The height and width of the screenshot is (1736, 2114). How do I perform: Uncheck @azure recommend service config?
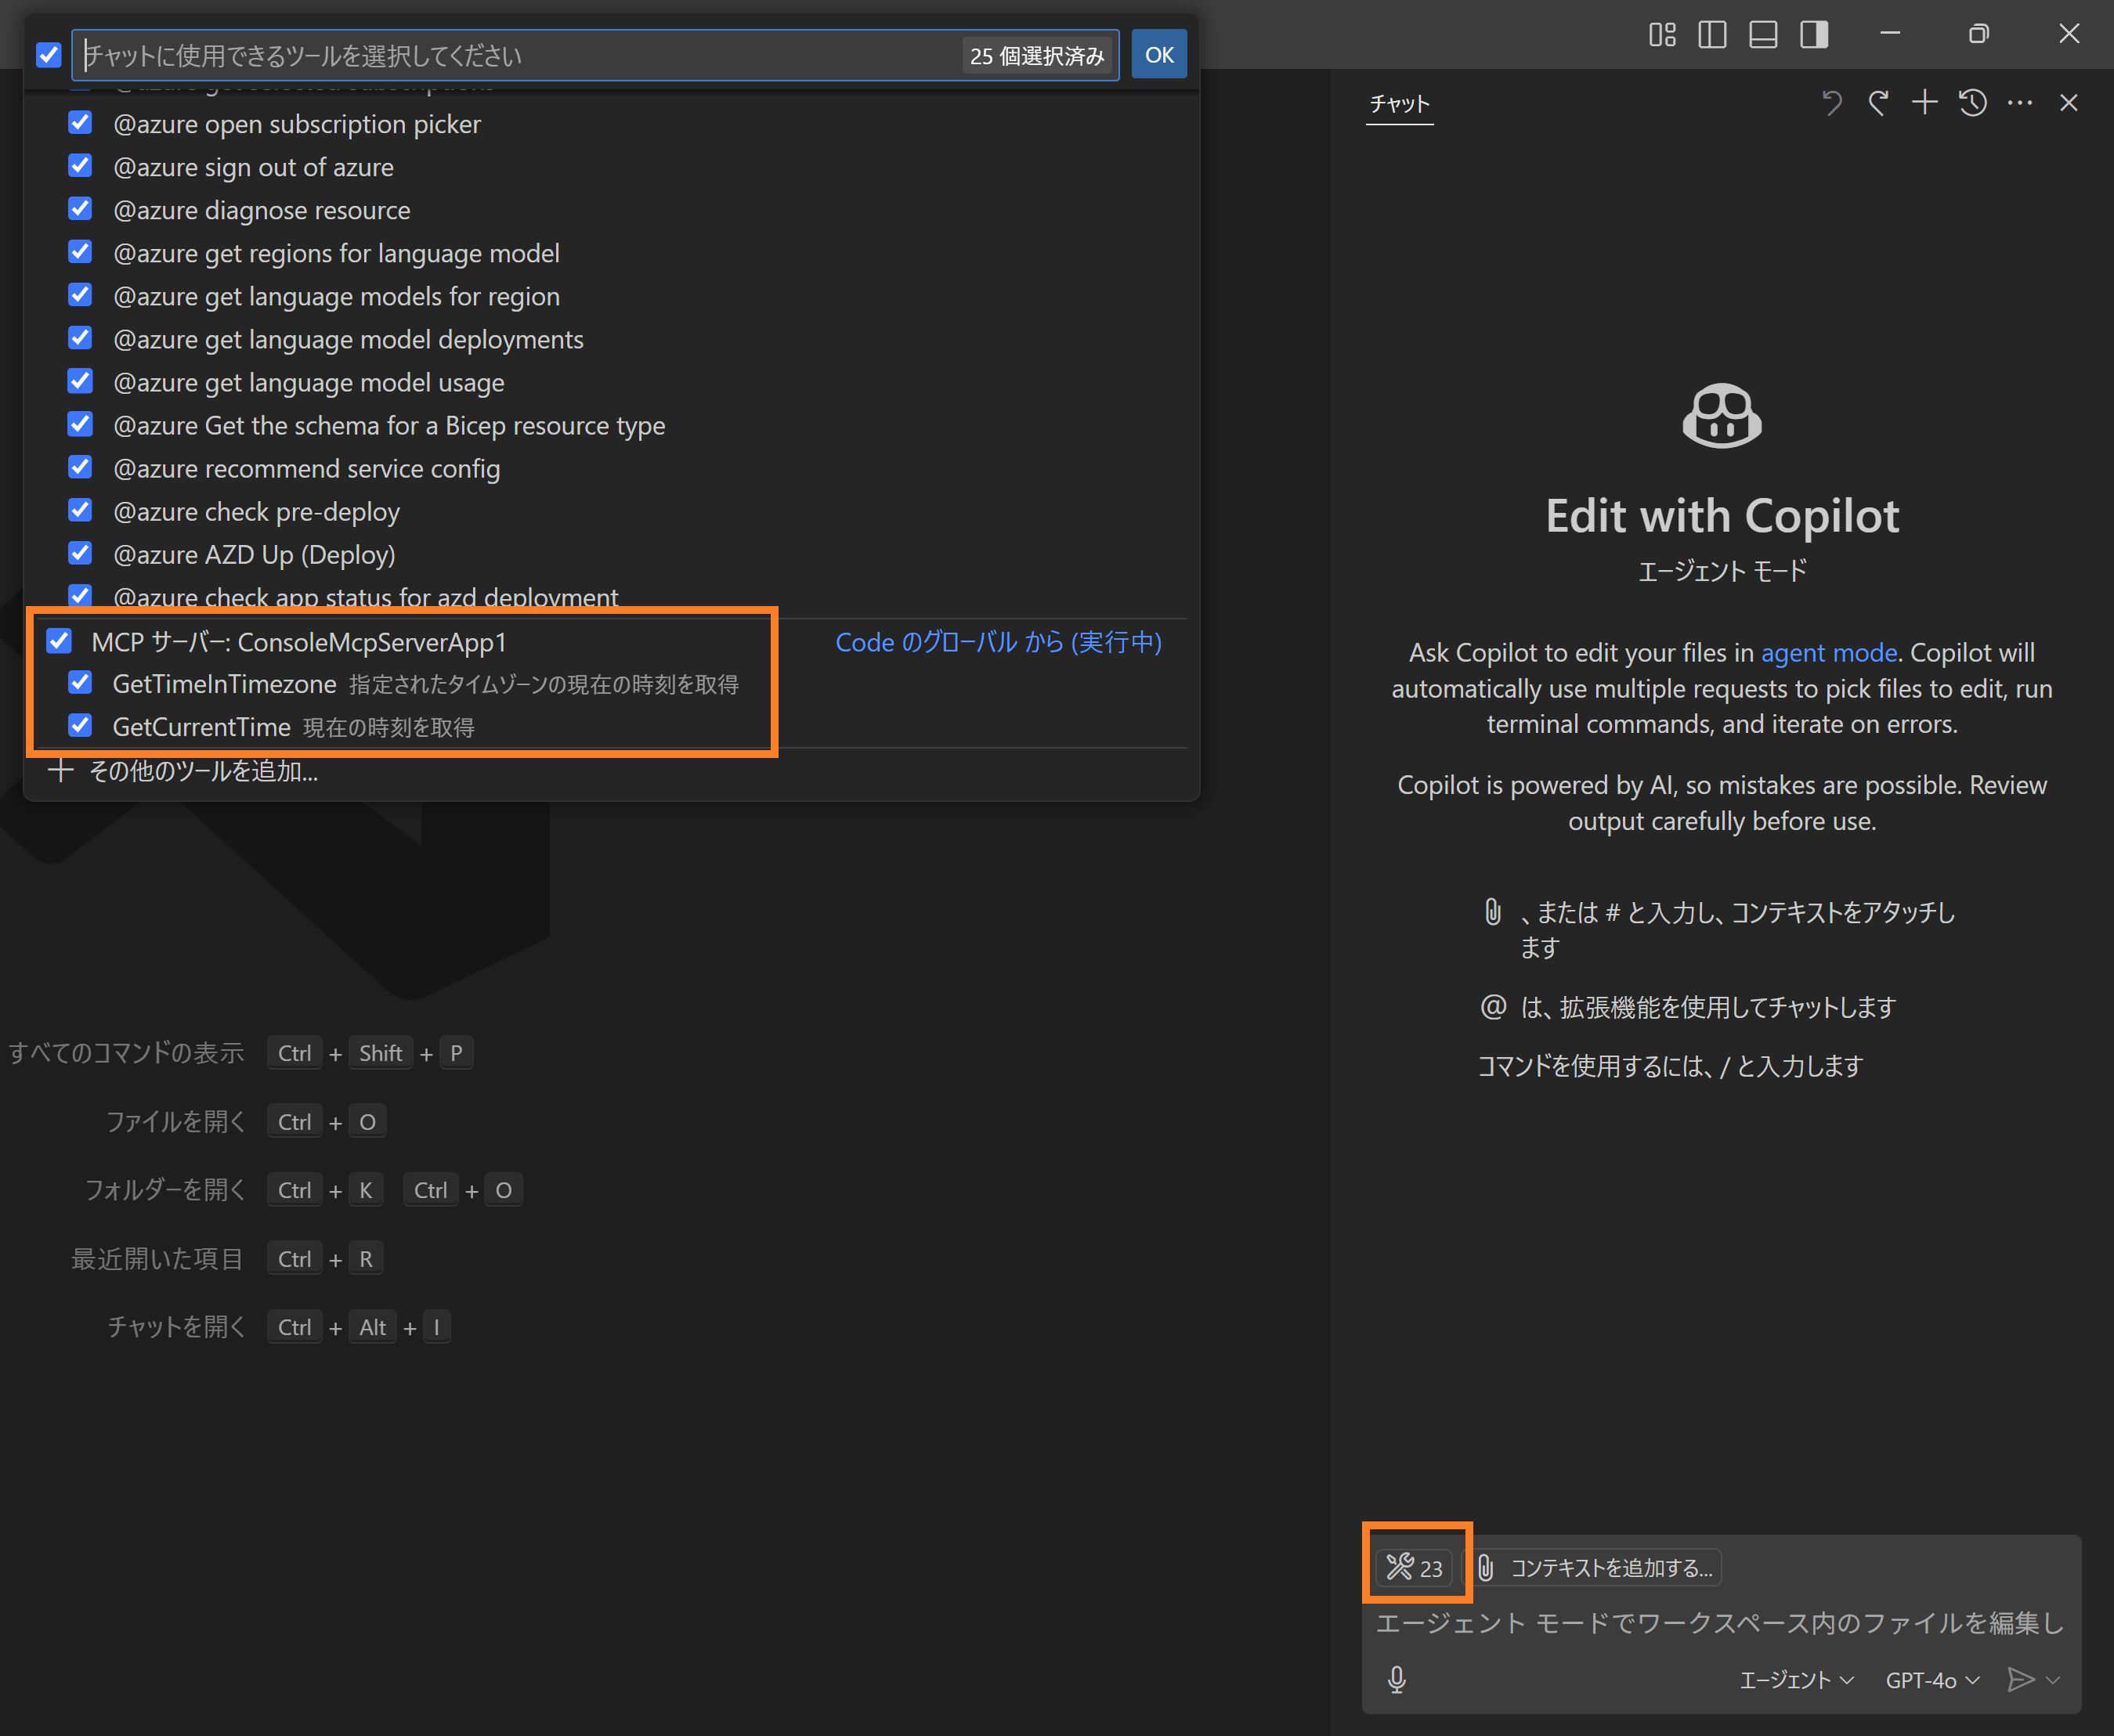(x=80, y=467)
